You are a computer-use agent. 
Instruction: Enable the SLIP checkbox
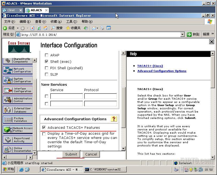point(47,74)
